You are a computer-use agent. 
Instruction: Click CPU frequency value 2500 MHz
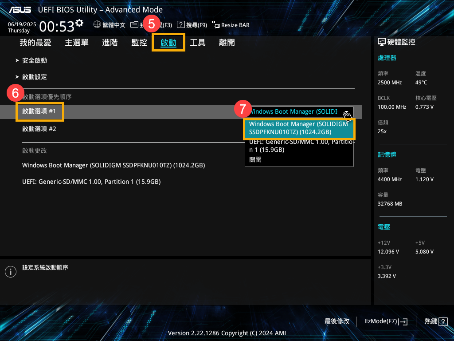389,83
